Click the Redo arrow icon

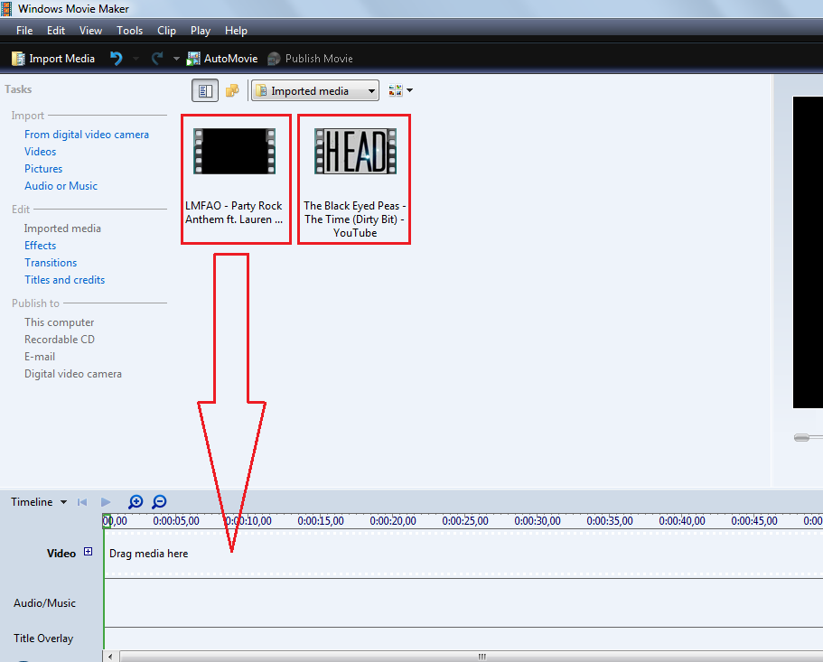(157, 58)
